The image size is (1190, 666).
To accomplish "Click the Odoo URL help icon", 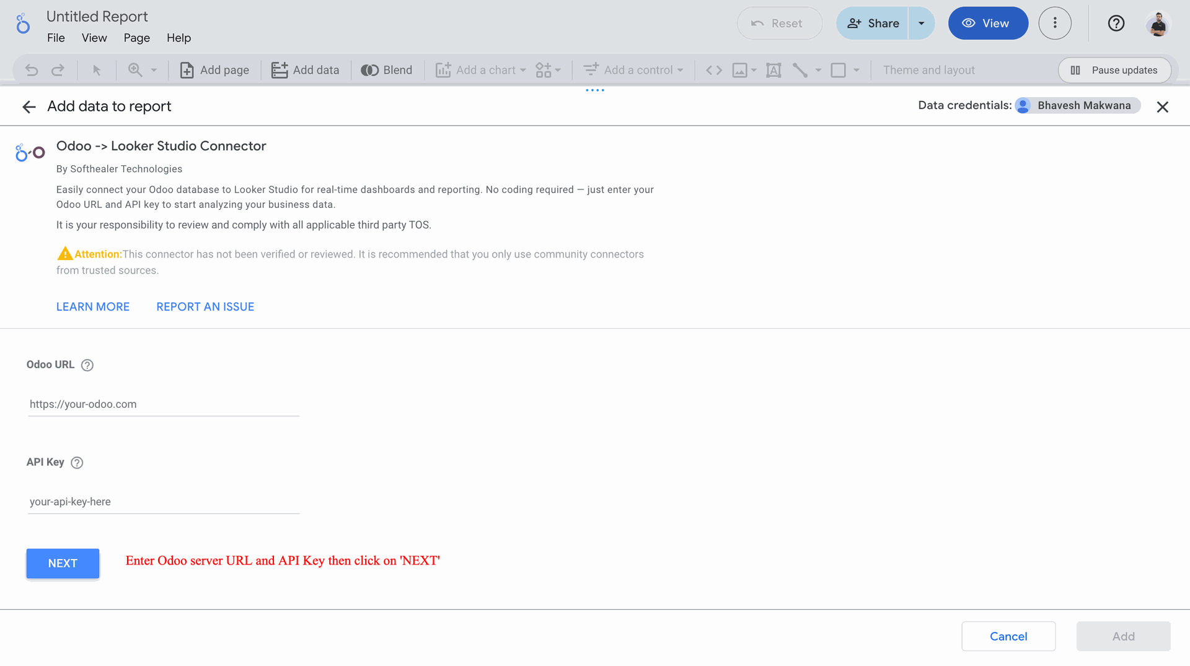I will pos(87,365).
